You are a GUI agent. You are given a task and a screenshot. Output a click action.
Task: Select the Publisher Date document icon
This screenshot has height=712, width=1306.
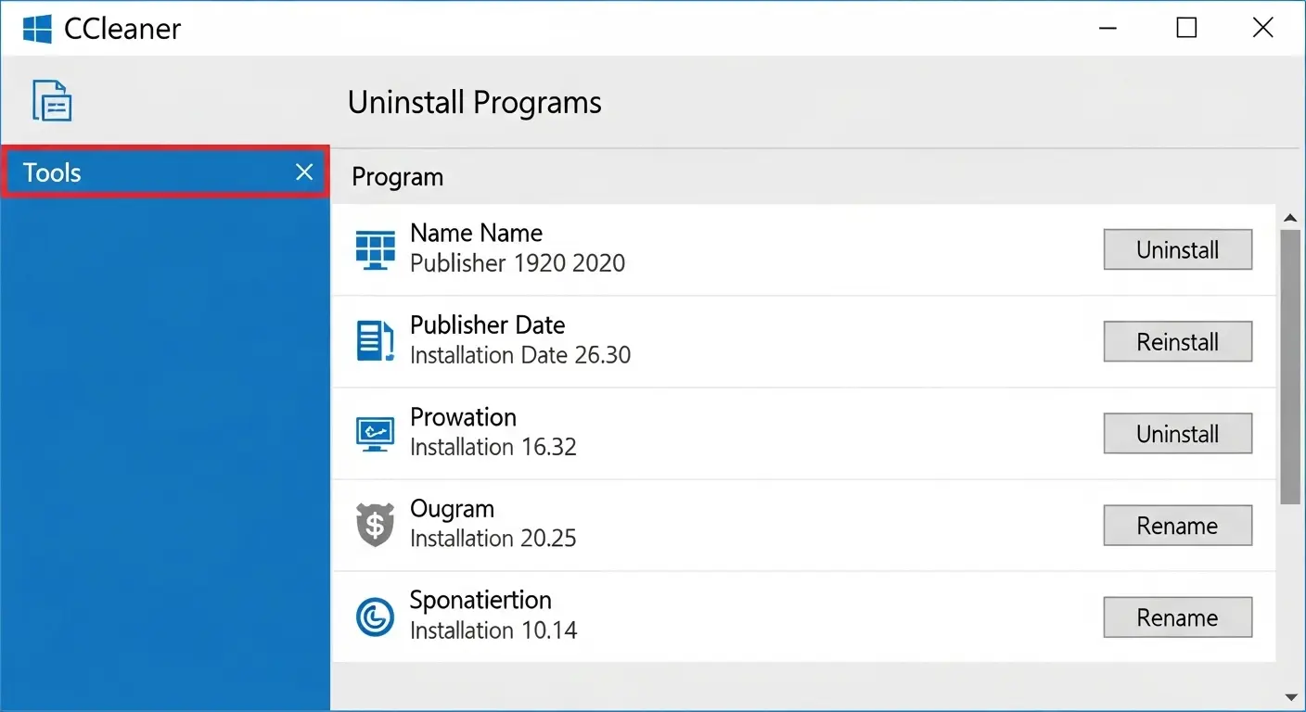375,340
